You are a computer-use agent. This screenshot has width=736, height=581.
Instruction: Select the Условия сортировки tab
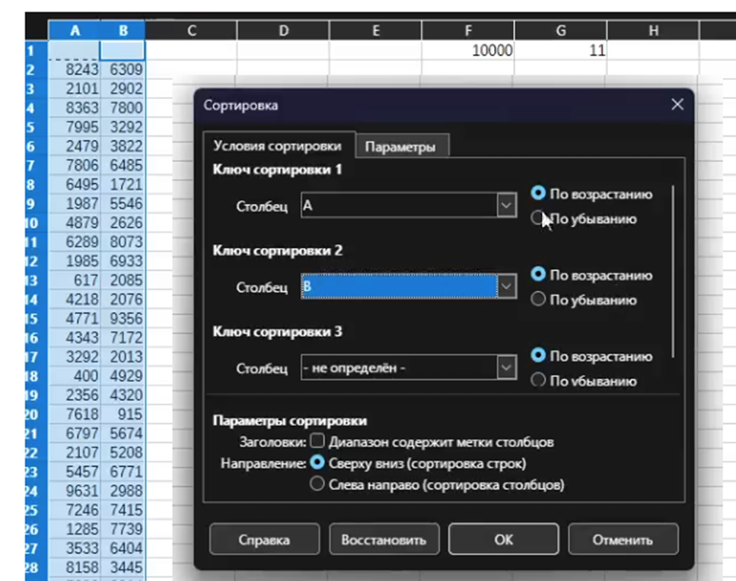coord(277,147)
